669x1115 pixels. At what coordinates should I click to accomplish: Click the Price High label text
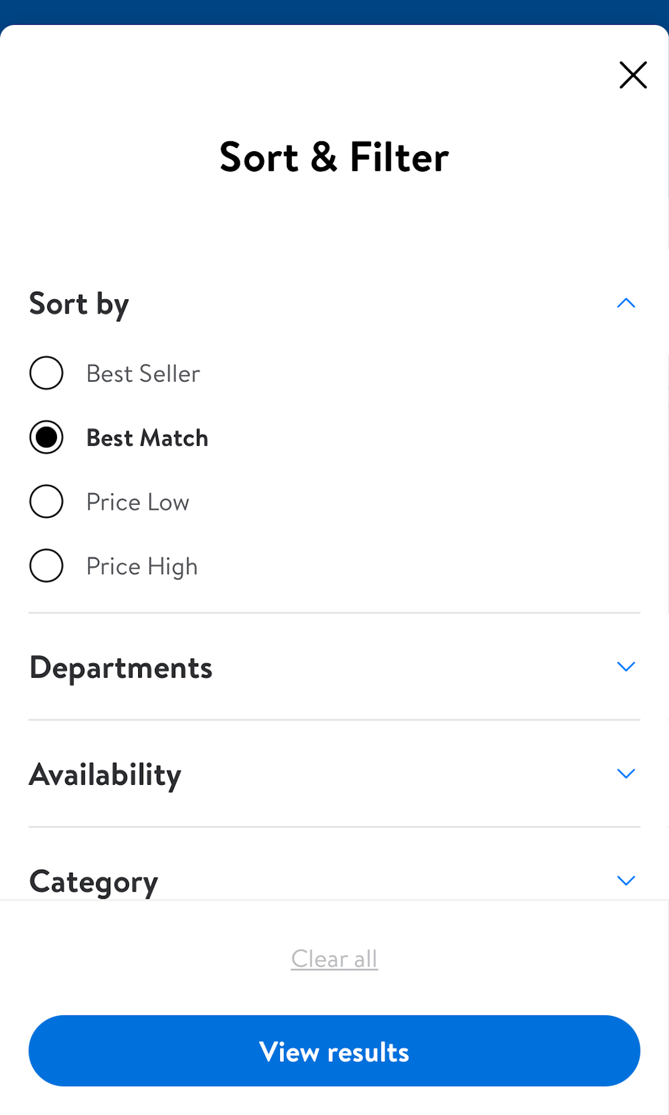[142, 566]
